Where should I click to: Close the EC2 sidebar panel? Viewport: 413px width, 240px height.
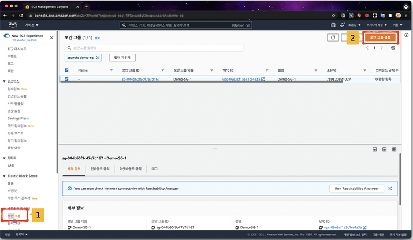click(x=52, y=37)
